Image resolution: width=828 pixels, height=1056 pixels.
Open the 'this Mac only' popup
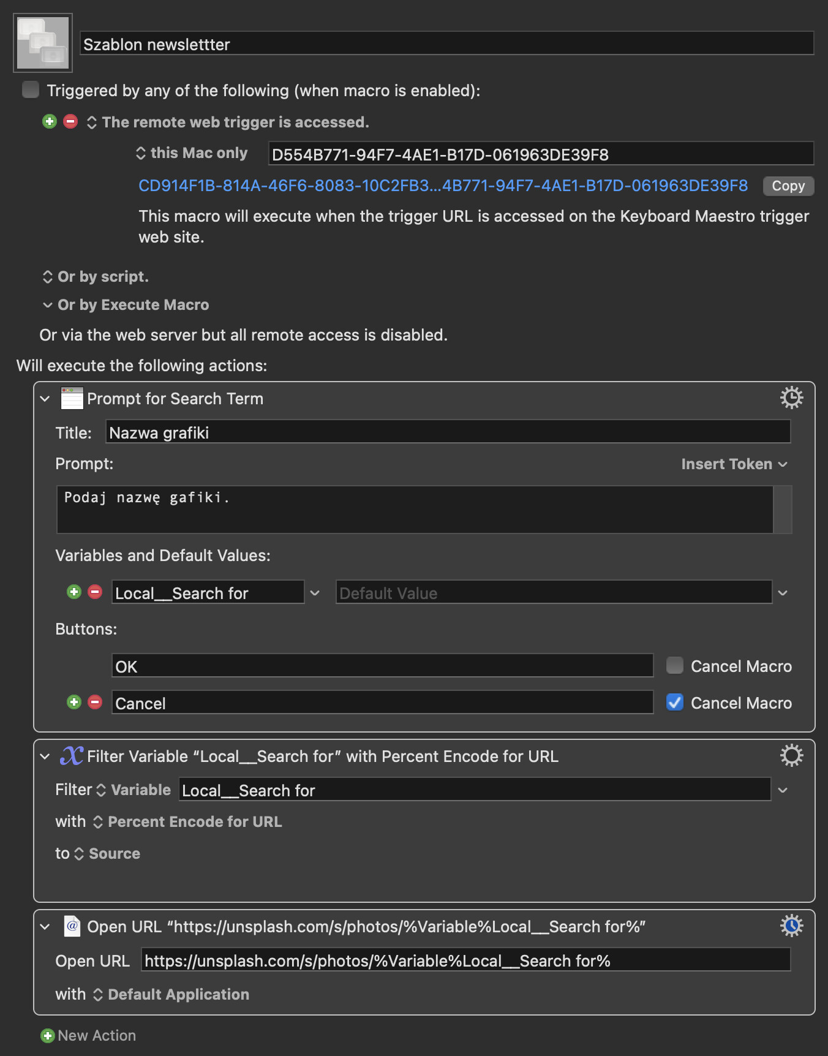pyautogui.click(x=192, y=153)
